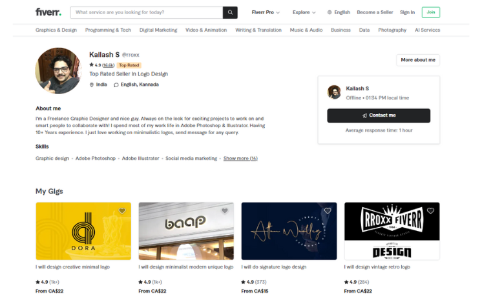The image size is (482, 300).
Task: Click the star rating 4.9 icon
Action: click(x=91, y=65)
